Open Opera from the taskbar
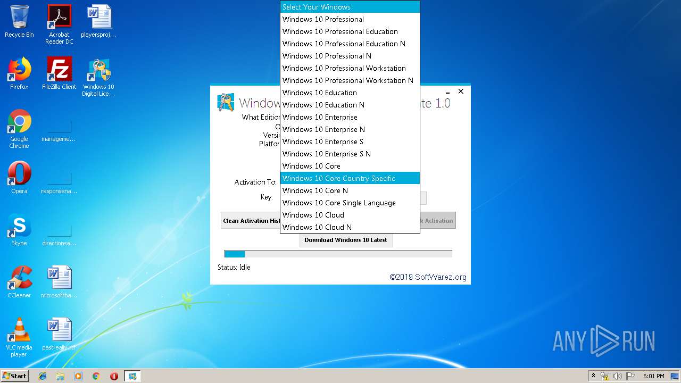 114,376
